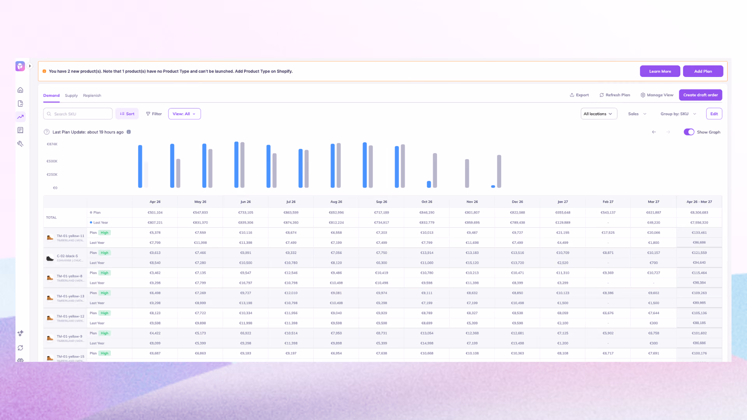
Task: Click the TM-01-yellow-9 boot thumbnail
Action: 50,338
